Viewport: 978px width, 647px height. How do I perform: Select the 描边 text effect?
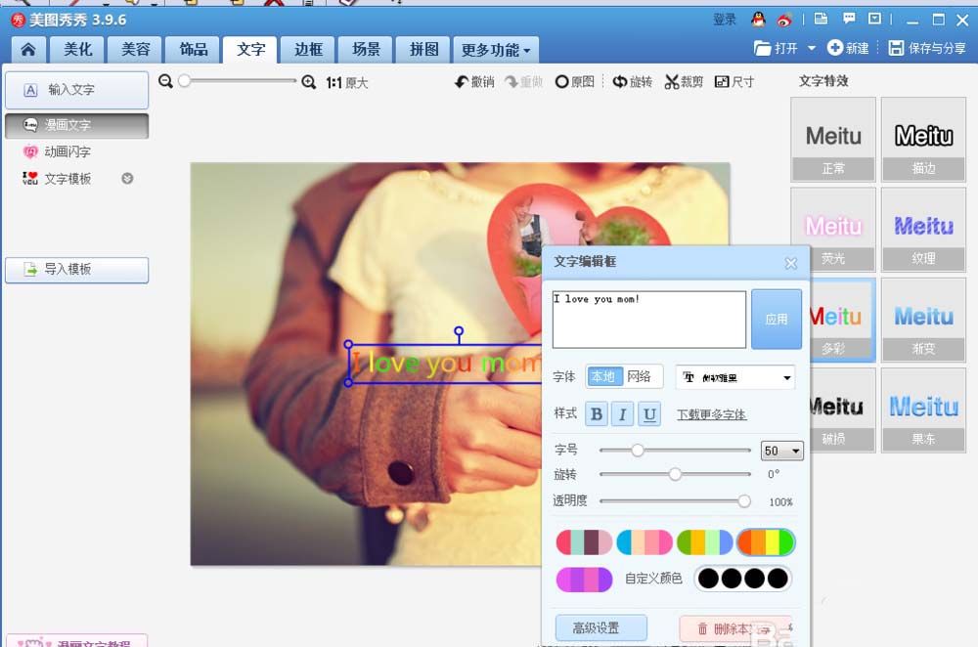(924, 140)
